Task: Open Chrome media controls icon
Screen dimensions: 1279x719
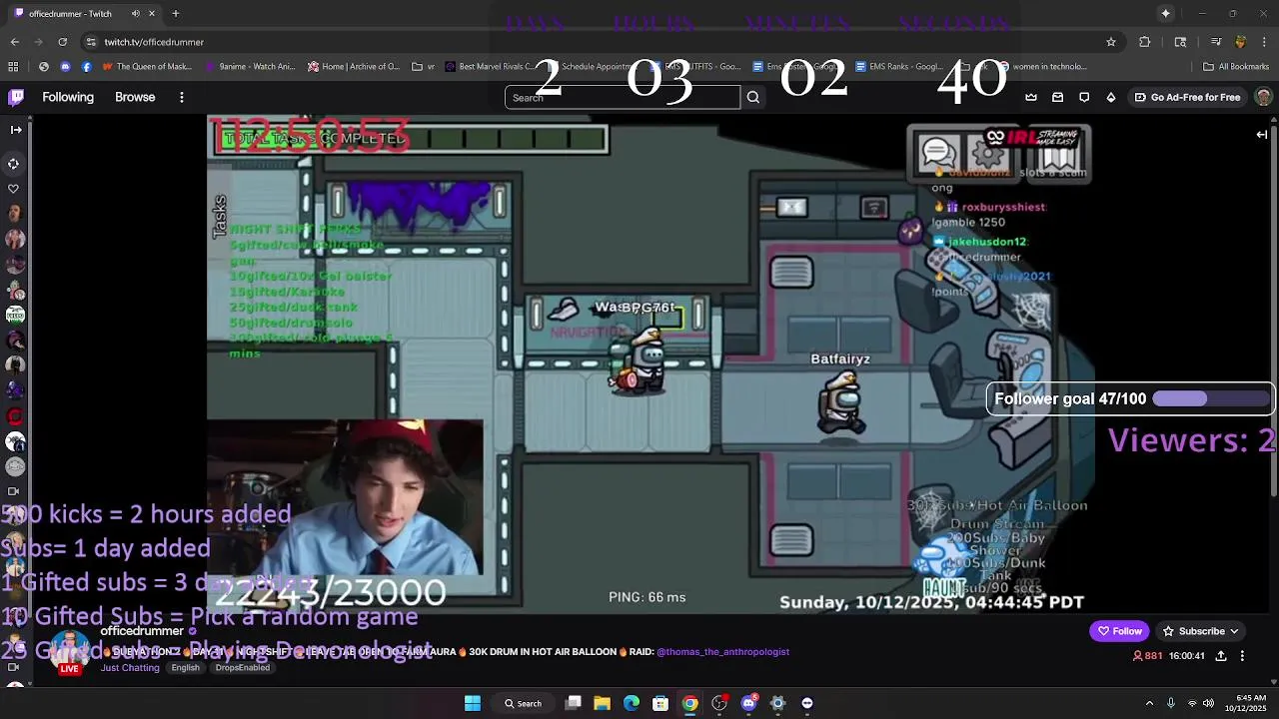Action: point(1216,42)
